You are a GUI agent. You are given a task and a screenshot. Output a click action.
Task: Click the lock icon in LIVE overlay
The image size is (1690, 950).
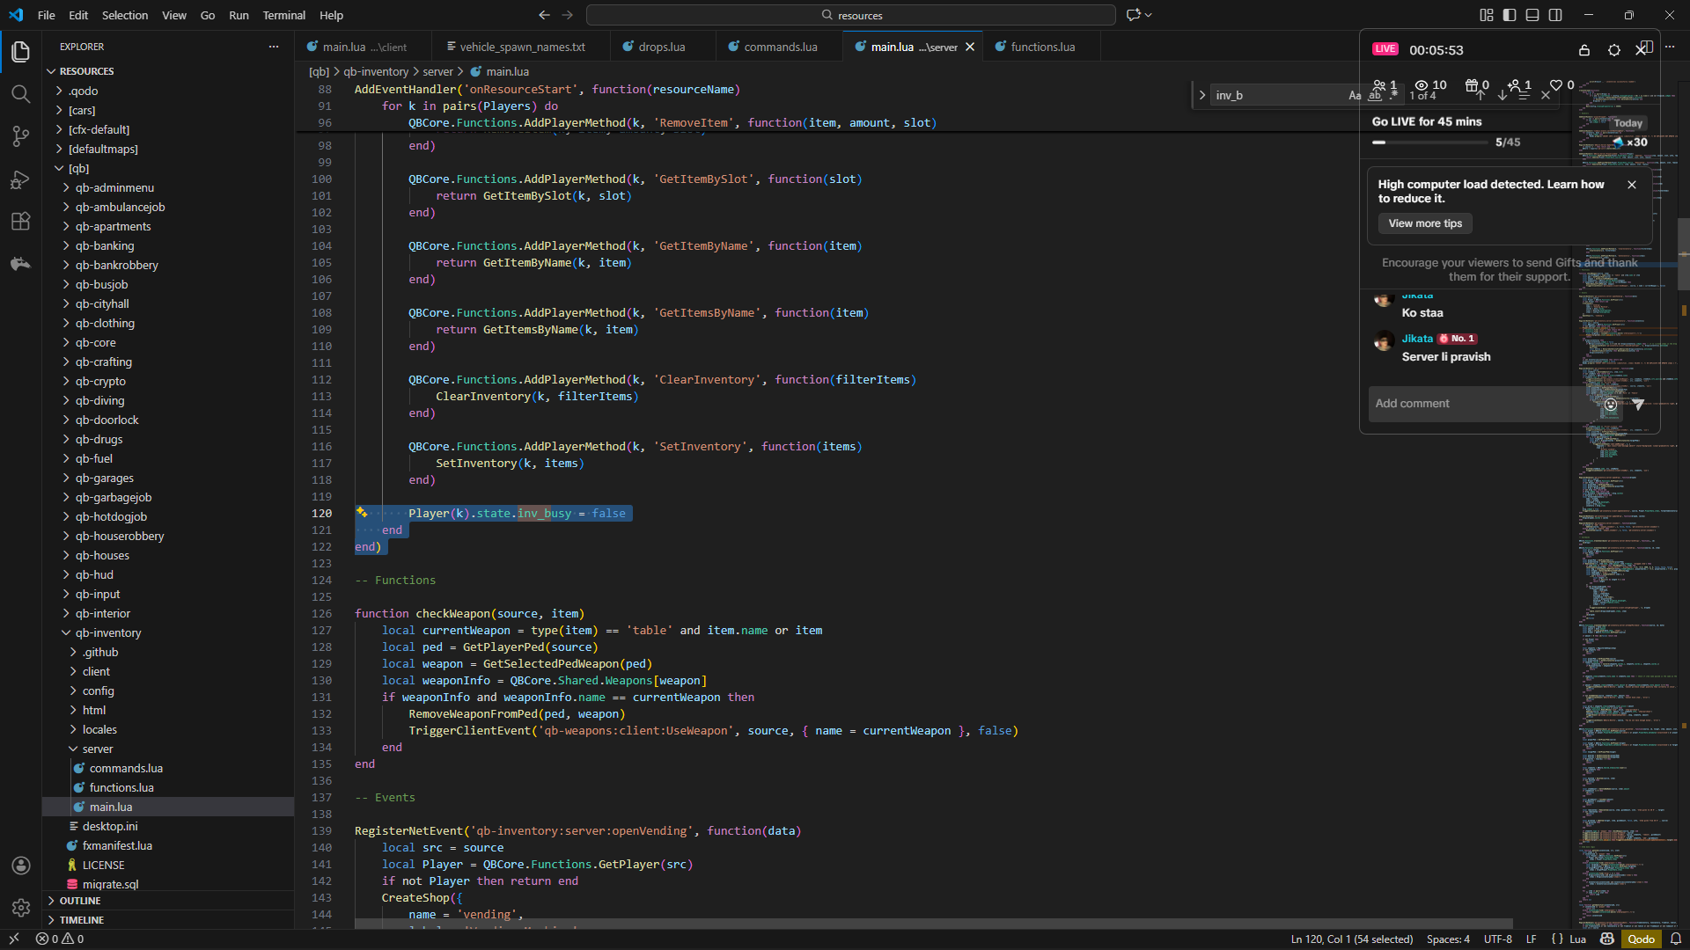[1584, 50]
